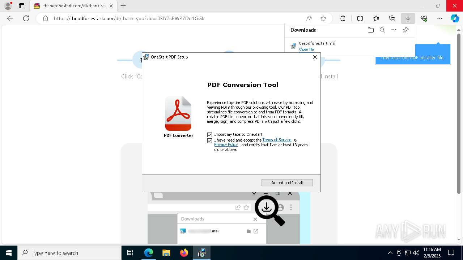Toggle Import my tabs to OneStart
The width and height of the screenshot is (463, 260).
tap(209, 135)
